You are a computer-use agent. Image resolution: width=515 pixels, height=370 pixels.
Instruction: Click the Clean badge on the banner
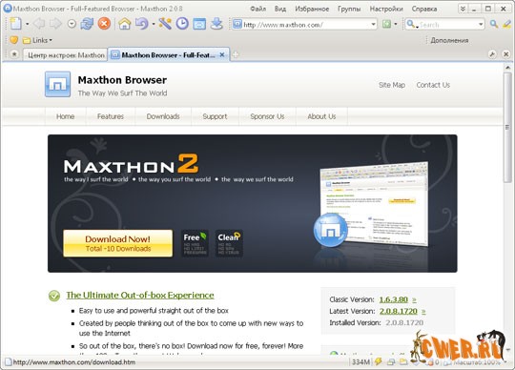pyautogui.click(x=229, y=243)
